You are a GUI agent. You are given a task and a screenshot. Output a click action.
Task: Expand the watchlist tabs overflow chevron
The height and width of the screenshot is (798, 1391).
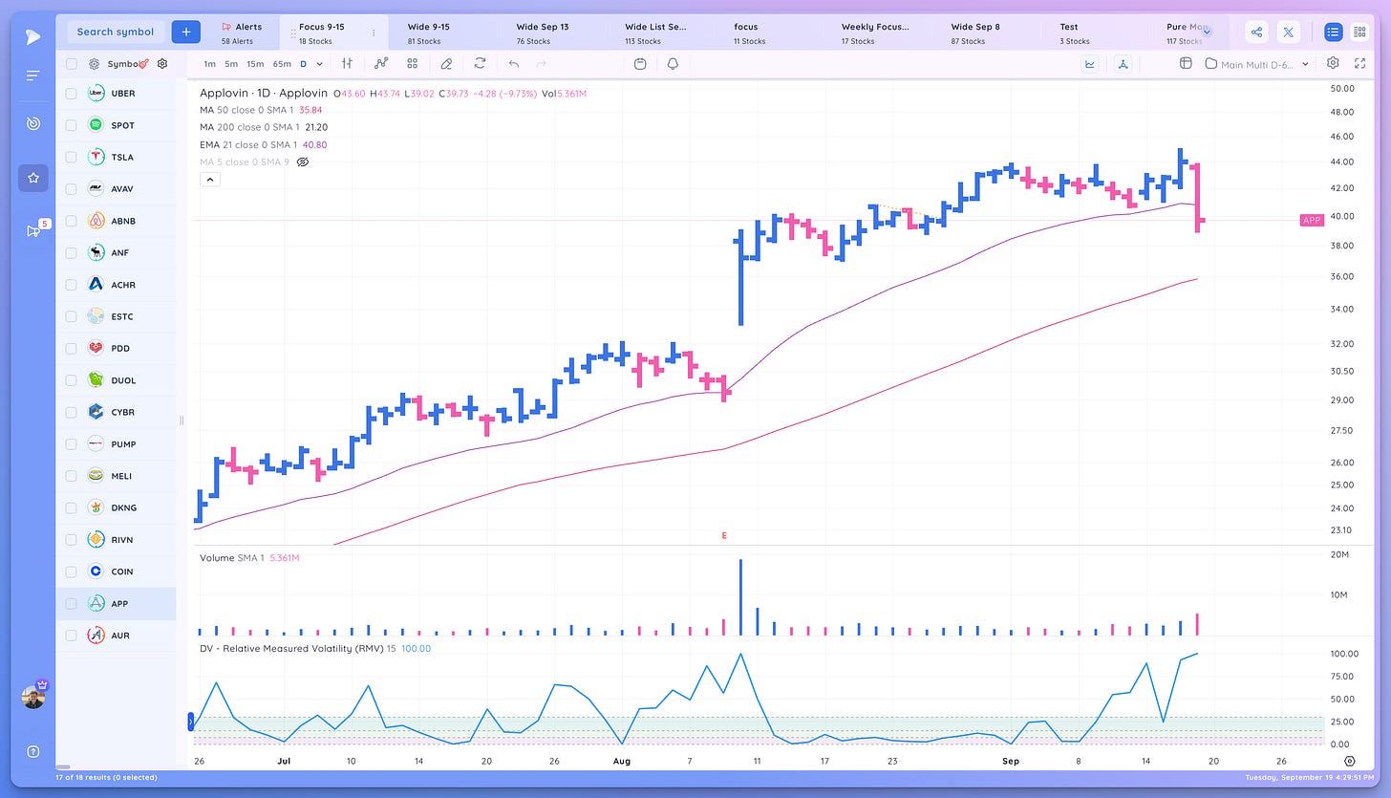[x=1207, y=32]
